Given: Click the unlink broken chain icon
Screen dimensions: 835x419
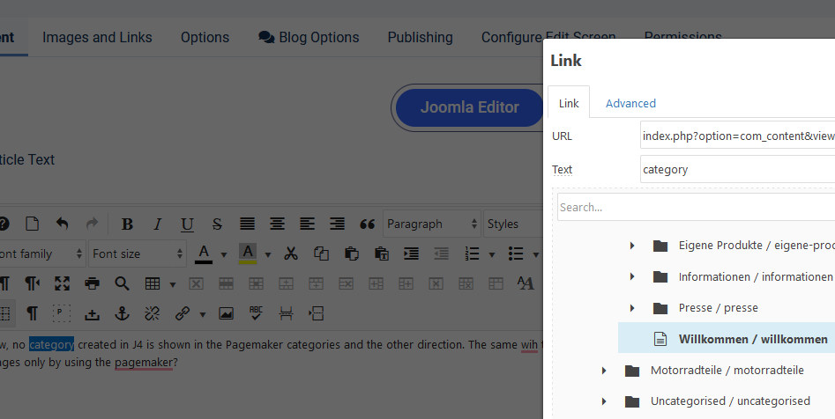Looking at the screenshot, I should [x=152, y=313].
